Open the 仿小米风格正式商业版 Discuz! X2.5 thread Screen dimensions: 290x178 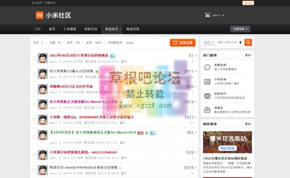[x=84, y=102]
